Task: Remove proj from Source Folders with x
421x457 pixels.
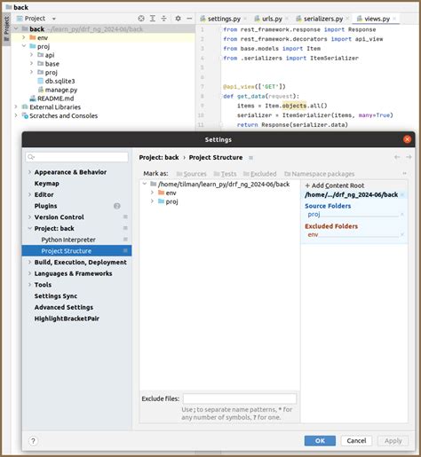Action: click(402, 214)
